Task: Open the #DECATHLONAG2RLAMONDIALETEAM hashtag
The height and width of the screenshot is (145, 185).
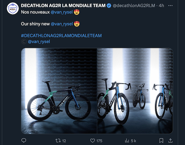Action: [61, 36]
